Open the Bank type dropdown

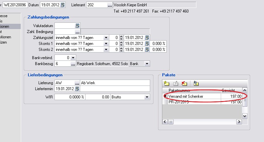pyautogui.click(x=147, y=63)
